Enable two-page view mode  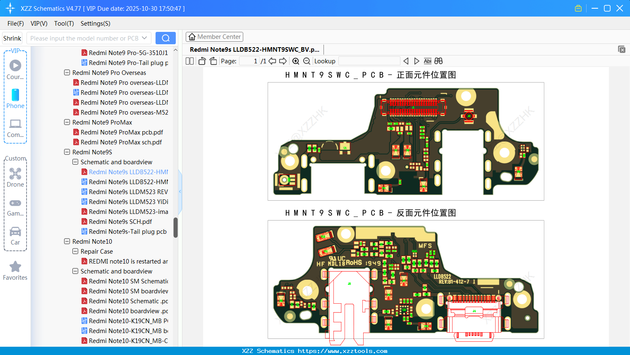coord(189,61)
